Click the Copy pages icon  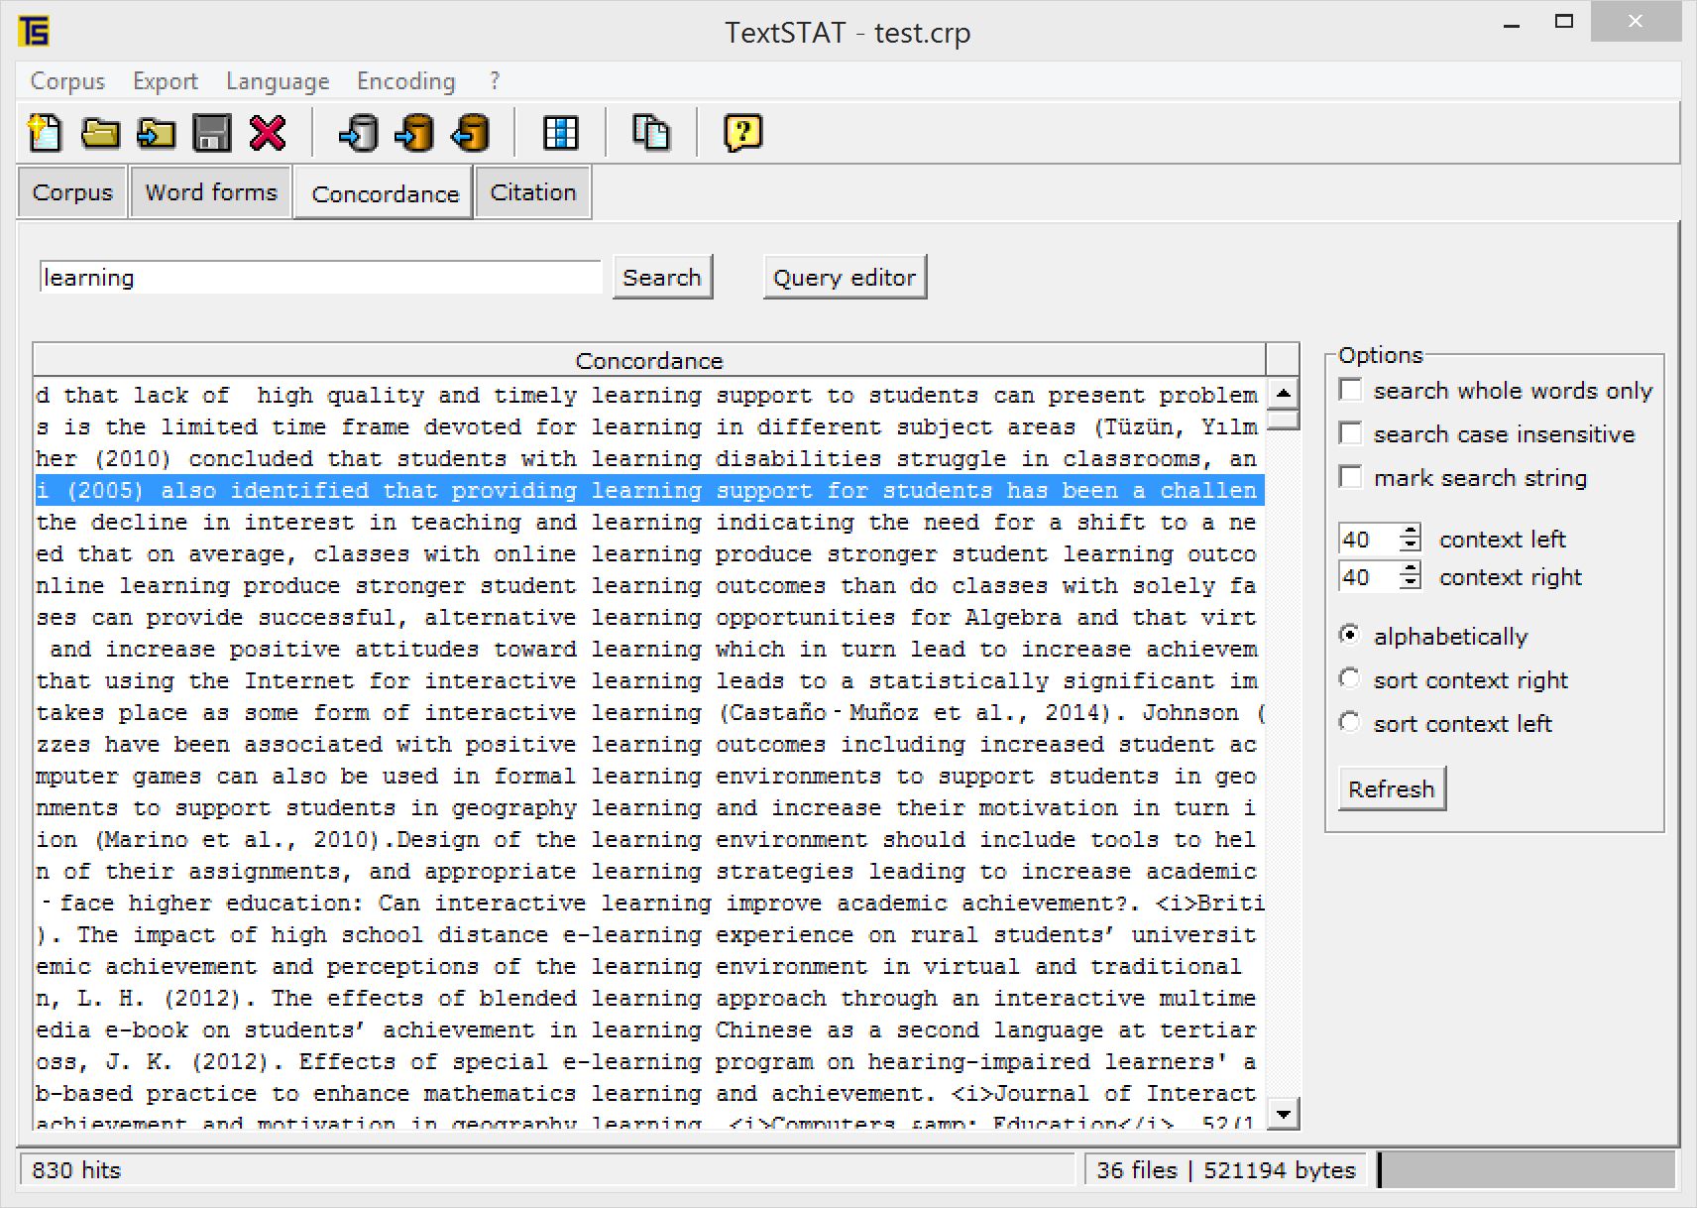point(651,133)
